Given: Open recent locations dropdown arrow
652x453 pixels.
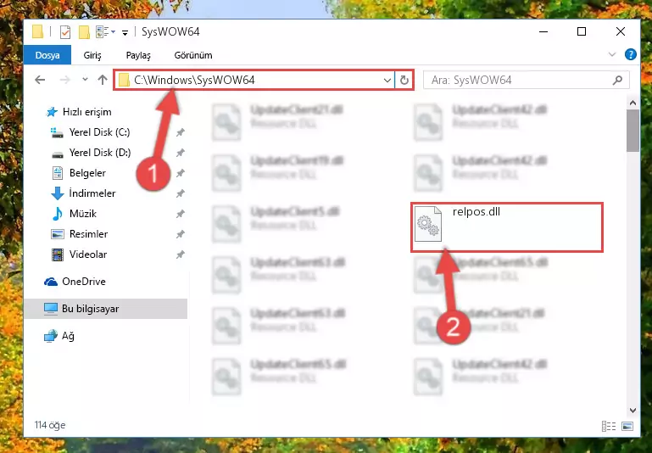Looking at the screenshot, I should point(86,79).
